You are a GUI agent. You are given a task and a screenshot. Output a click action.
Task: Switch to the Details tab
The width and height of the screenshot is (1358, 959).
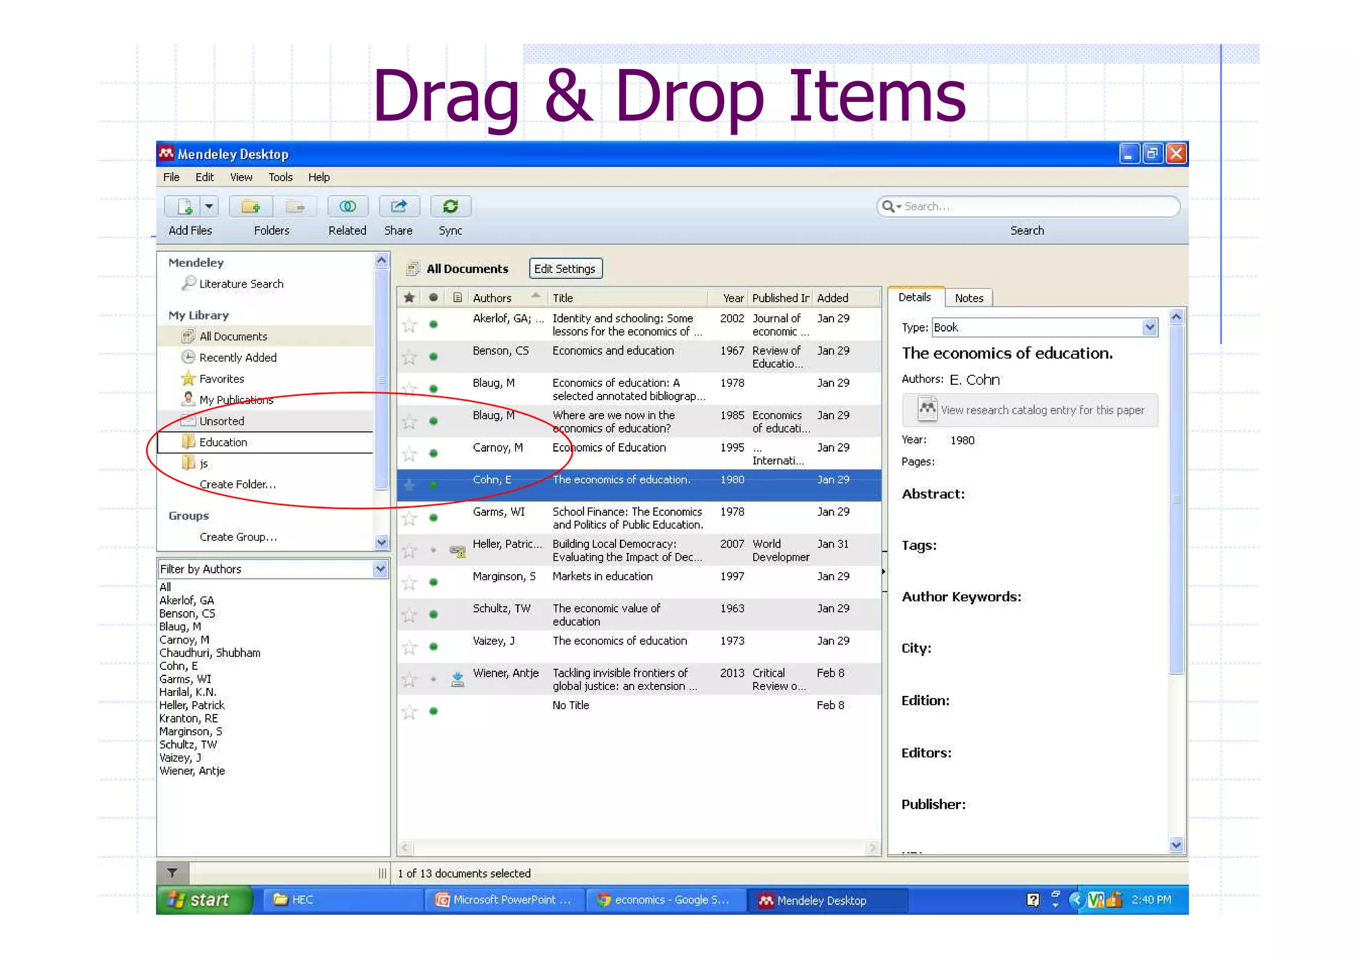[x=915, y=297]
